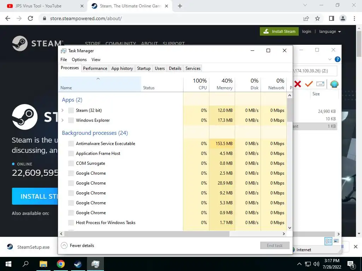Sort processes by CPU column
The height and width of the screenshot is (271, 362).
196,84
